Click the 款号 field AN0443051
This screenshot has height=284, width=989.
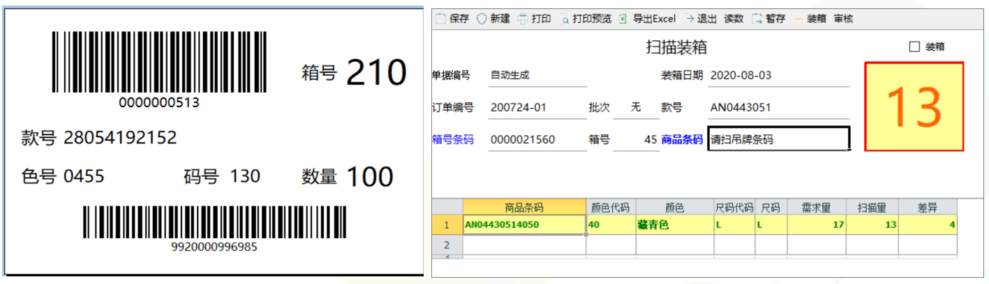pos(778,108)
